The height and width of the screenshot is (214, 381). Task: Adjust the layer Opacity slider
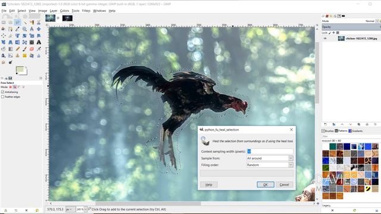point(351,27)
